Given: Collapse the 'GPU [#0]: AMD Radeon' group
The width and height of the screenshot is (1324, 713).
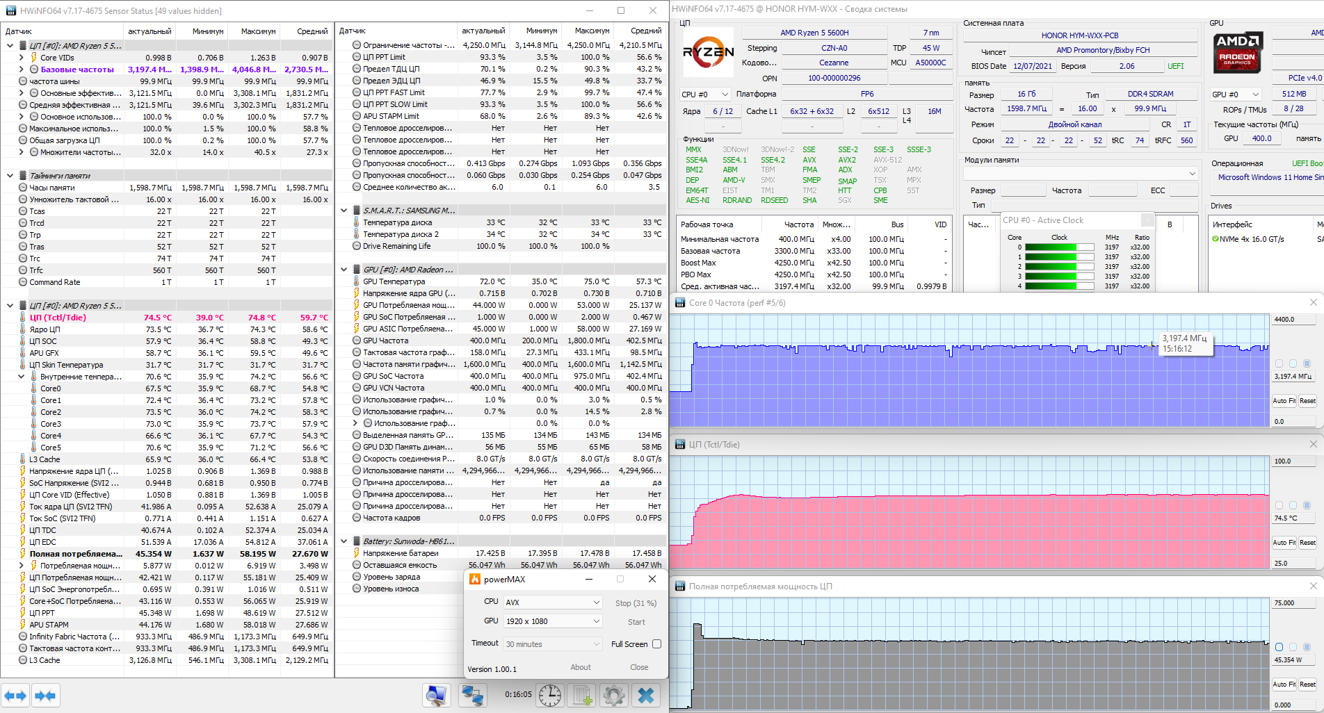Looking at the screenshot, I should tap(344, 270).
